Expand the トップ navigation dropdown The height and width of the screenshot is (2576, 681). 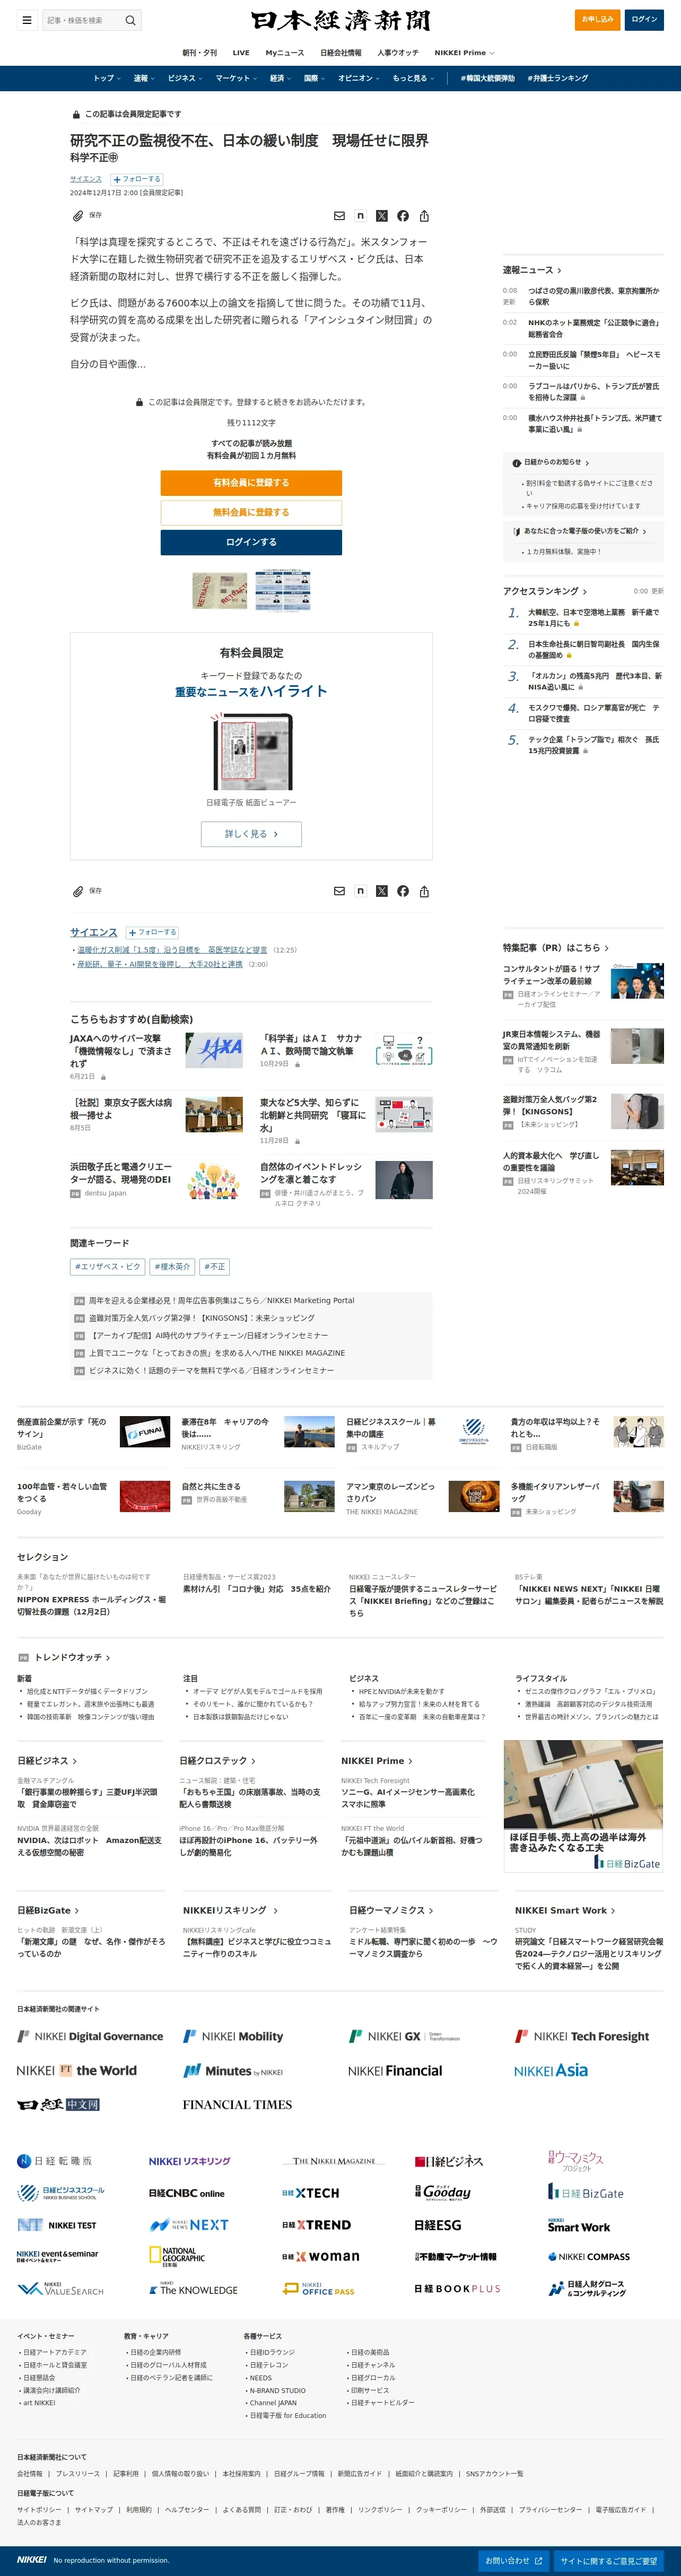pos(107,78)
